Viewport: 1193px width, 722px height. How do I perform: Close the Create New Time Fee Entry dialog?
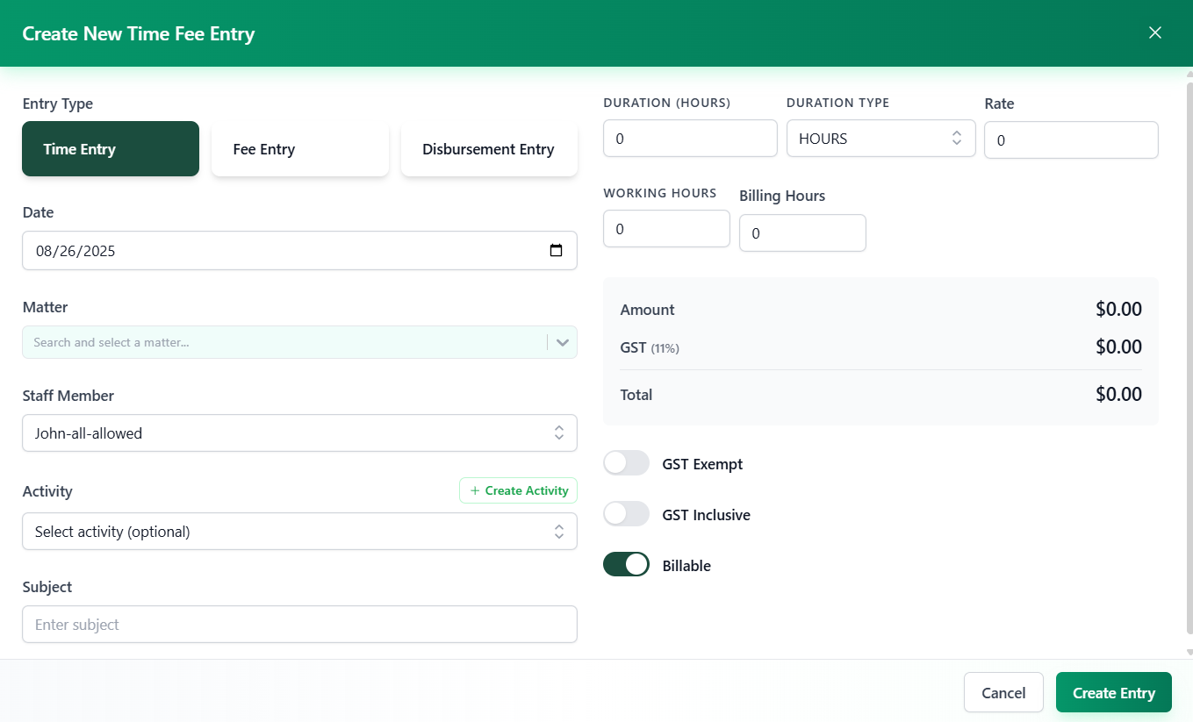tap(1155, 32)
